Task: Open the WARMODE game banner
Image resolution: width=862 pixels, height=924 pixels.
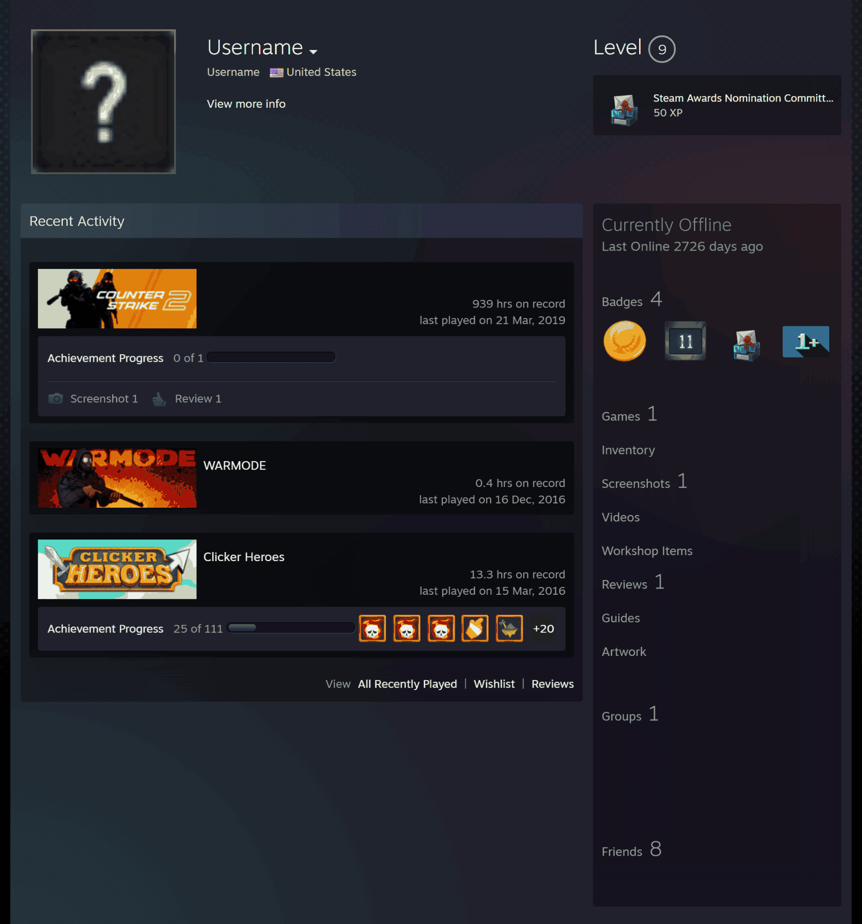Action: click(117, 478)
